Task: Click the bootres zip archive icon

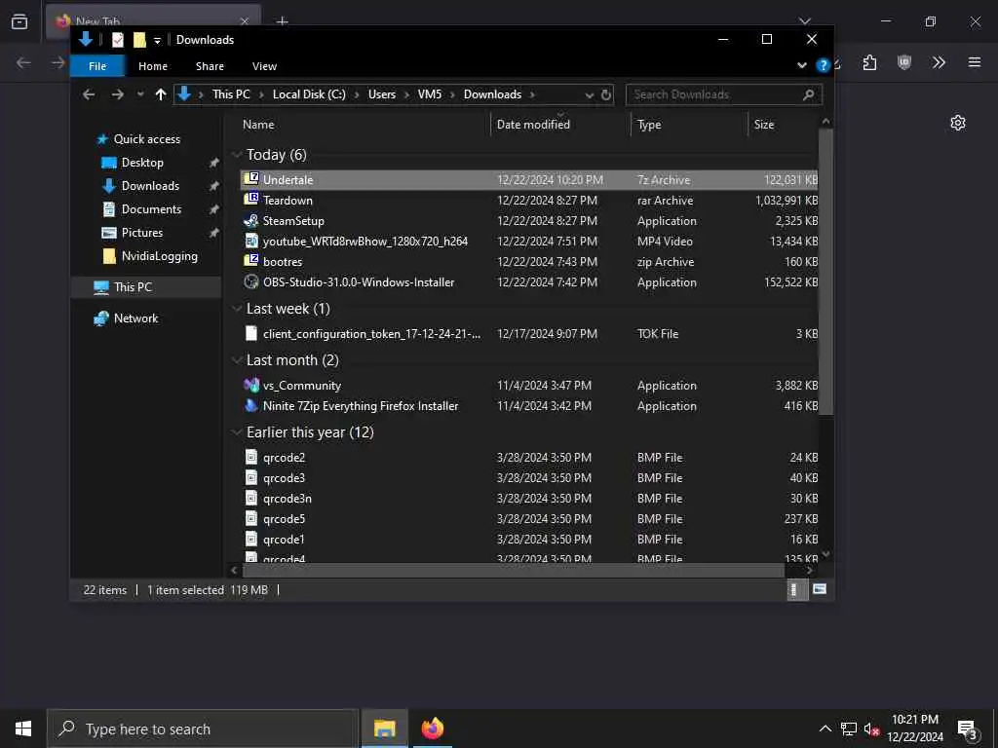Action: [x=251, y=261]
